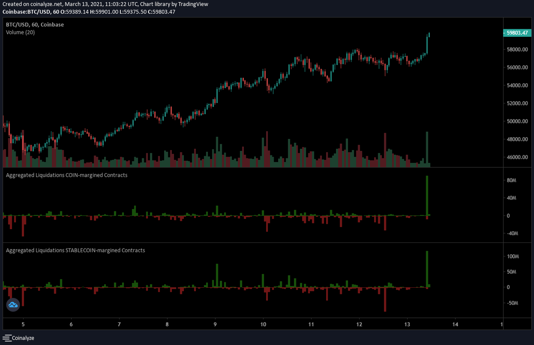This screenshot has width=534, height=345.
Task: Click the 50000.00 price axis label
Action: (x=517, y=121)
